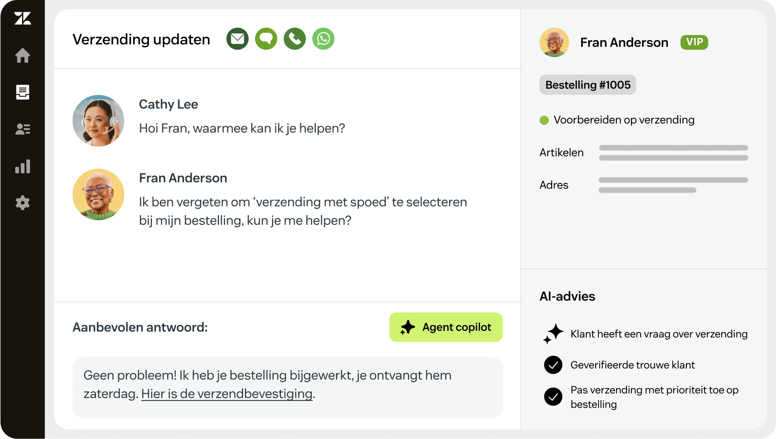Select the phone call channel icon
The width and height of the screenshot is (776, 439).
click(x=295, y=39)
